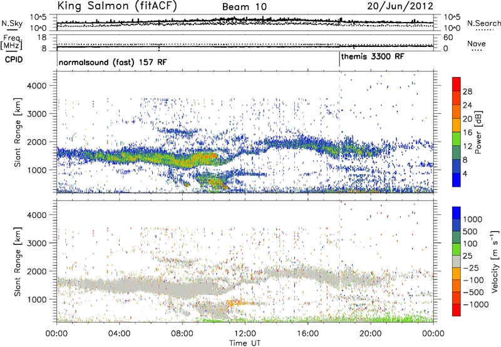Click the power panel 'Slant Range [km]' label
Screen dimensions: 501x347
pos(18,132)
